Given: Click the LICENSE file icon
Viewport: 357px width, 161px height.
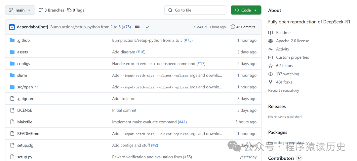Looking at the screenshot, I should (x=12, y=110).
